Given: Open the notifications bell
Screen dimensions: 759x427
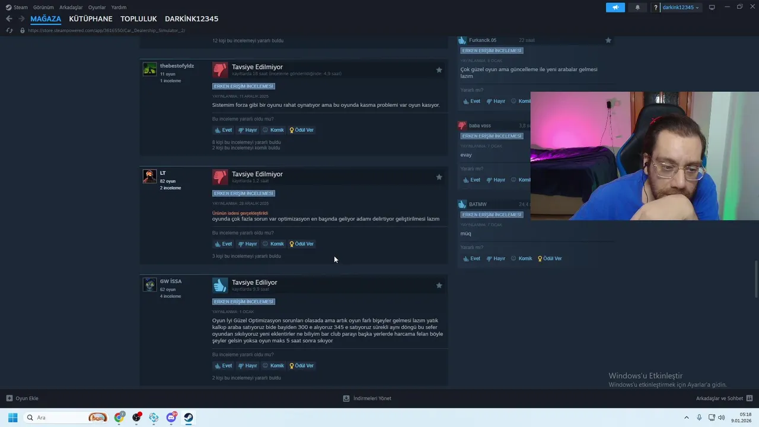Looking at the screenshot, I should 637,7.
